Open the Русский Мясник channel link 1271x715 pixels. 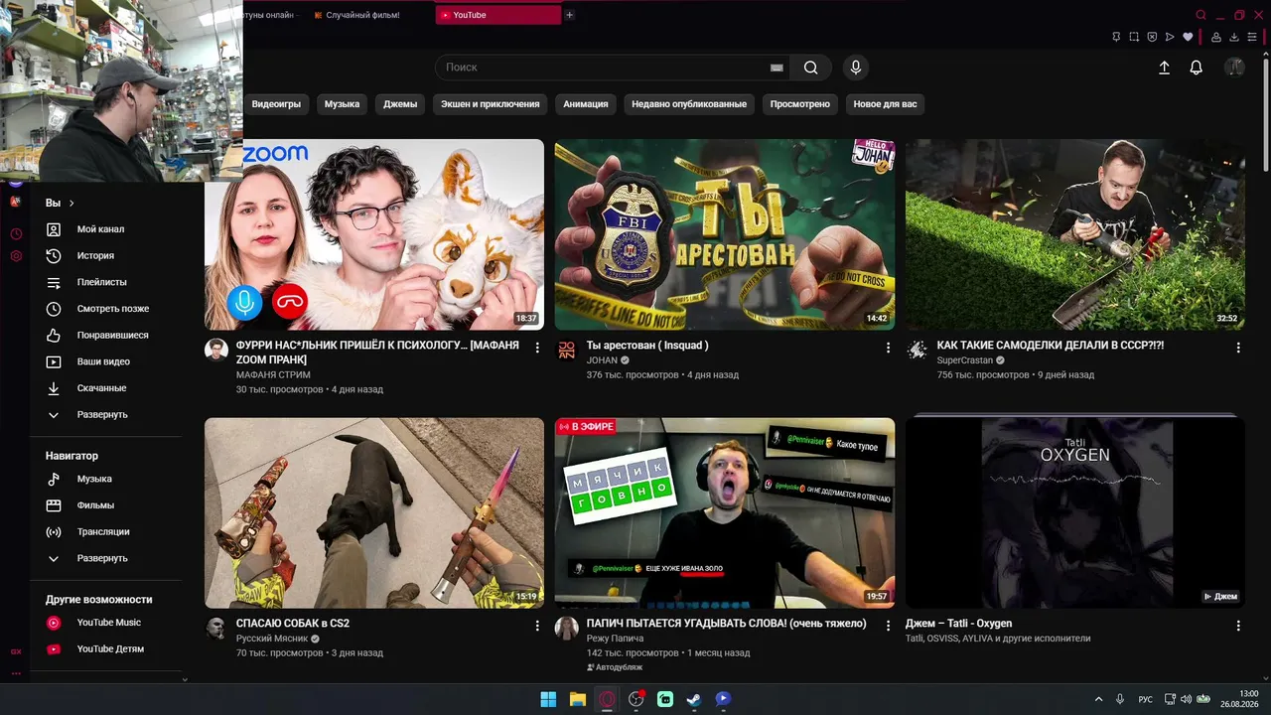click(x=272, y=639)
